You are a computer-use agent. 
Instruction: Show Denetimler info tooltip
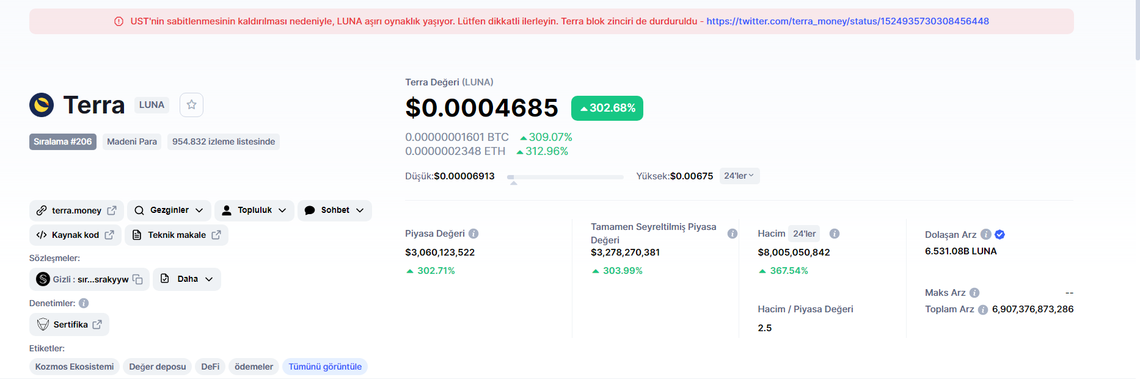[x=84, y=303]
